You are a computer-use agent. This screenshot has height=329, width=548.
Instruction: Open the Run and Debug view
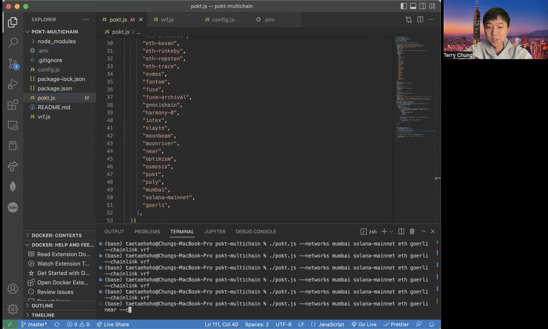(x=13, y=84)
